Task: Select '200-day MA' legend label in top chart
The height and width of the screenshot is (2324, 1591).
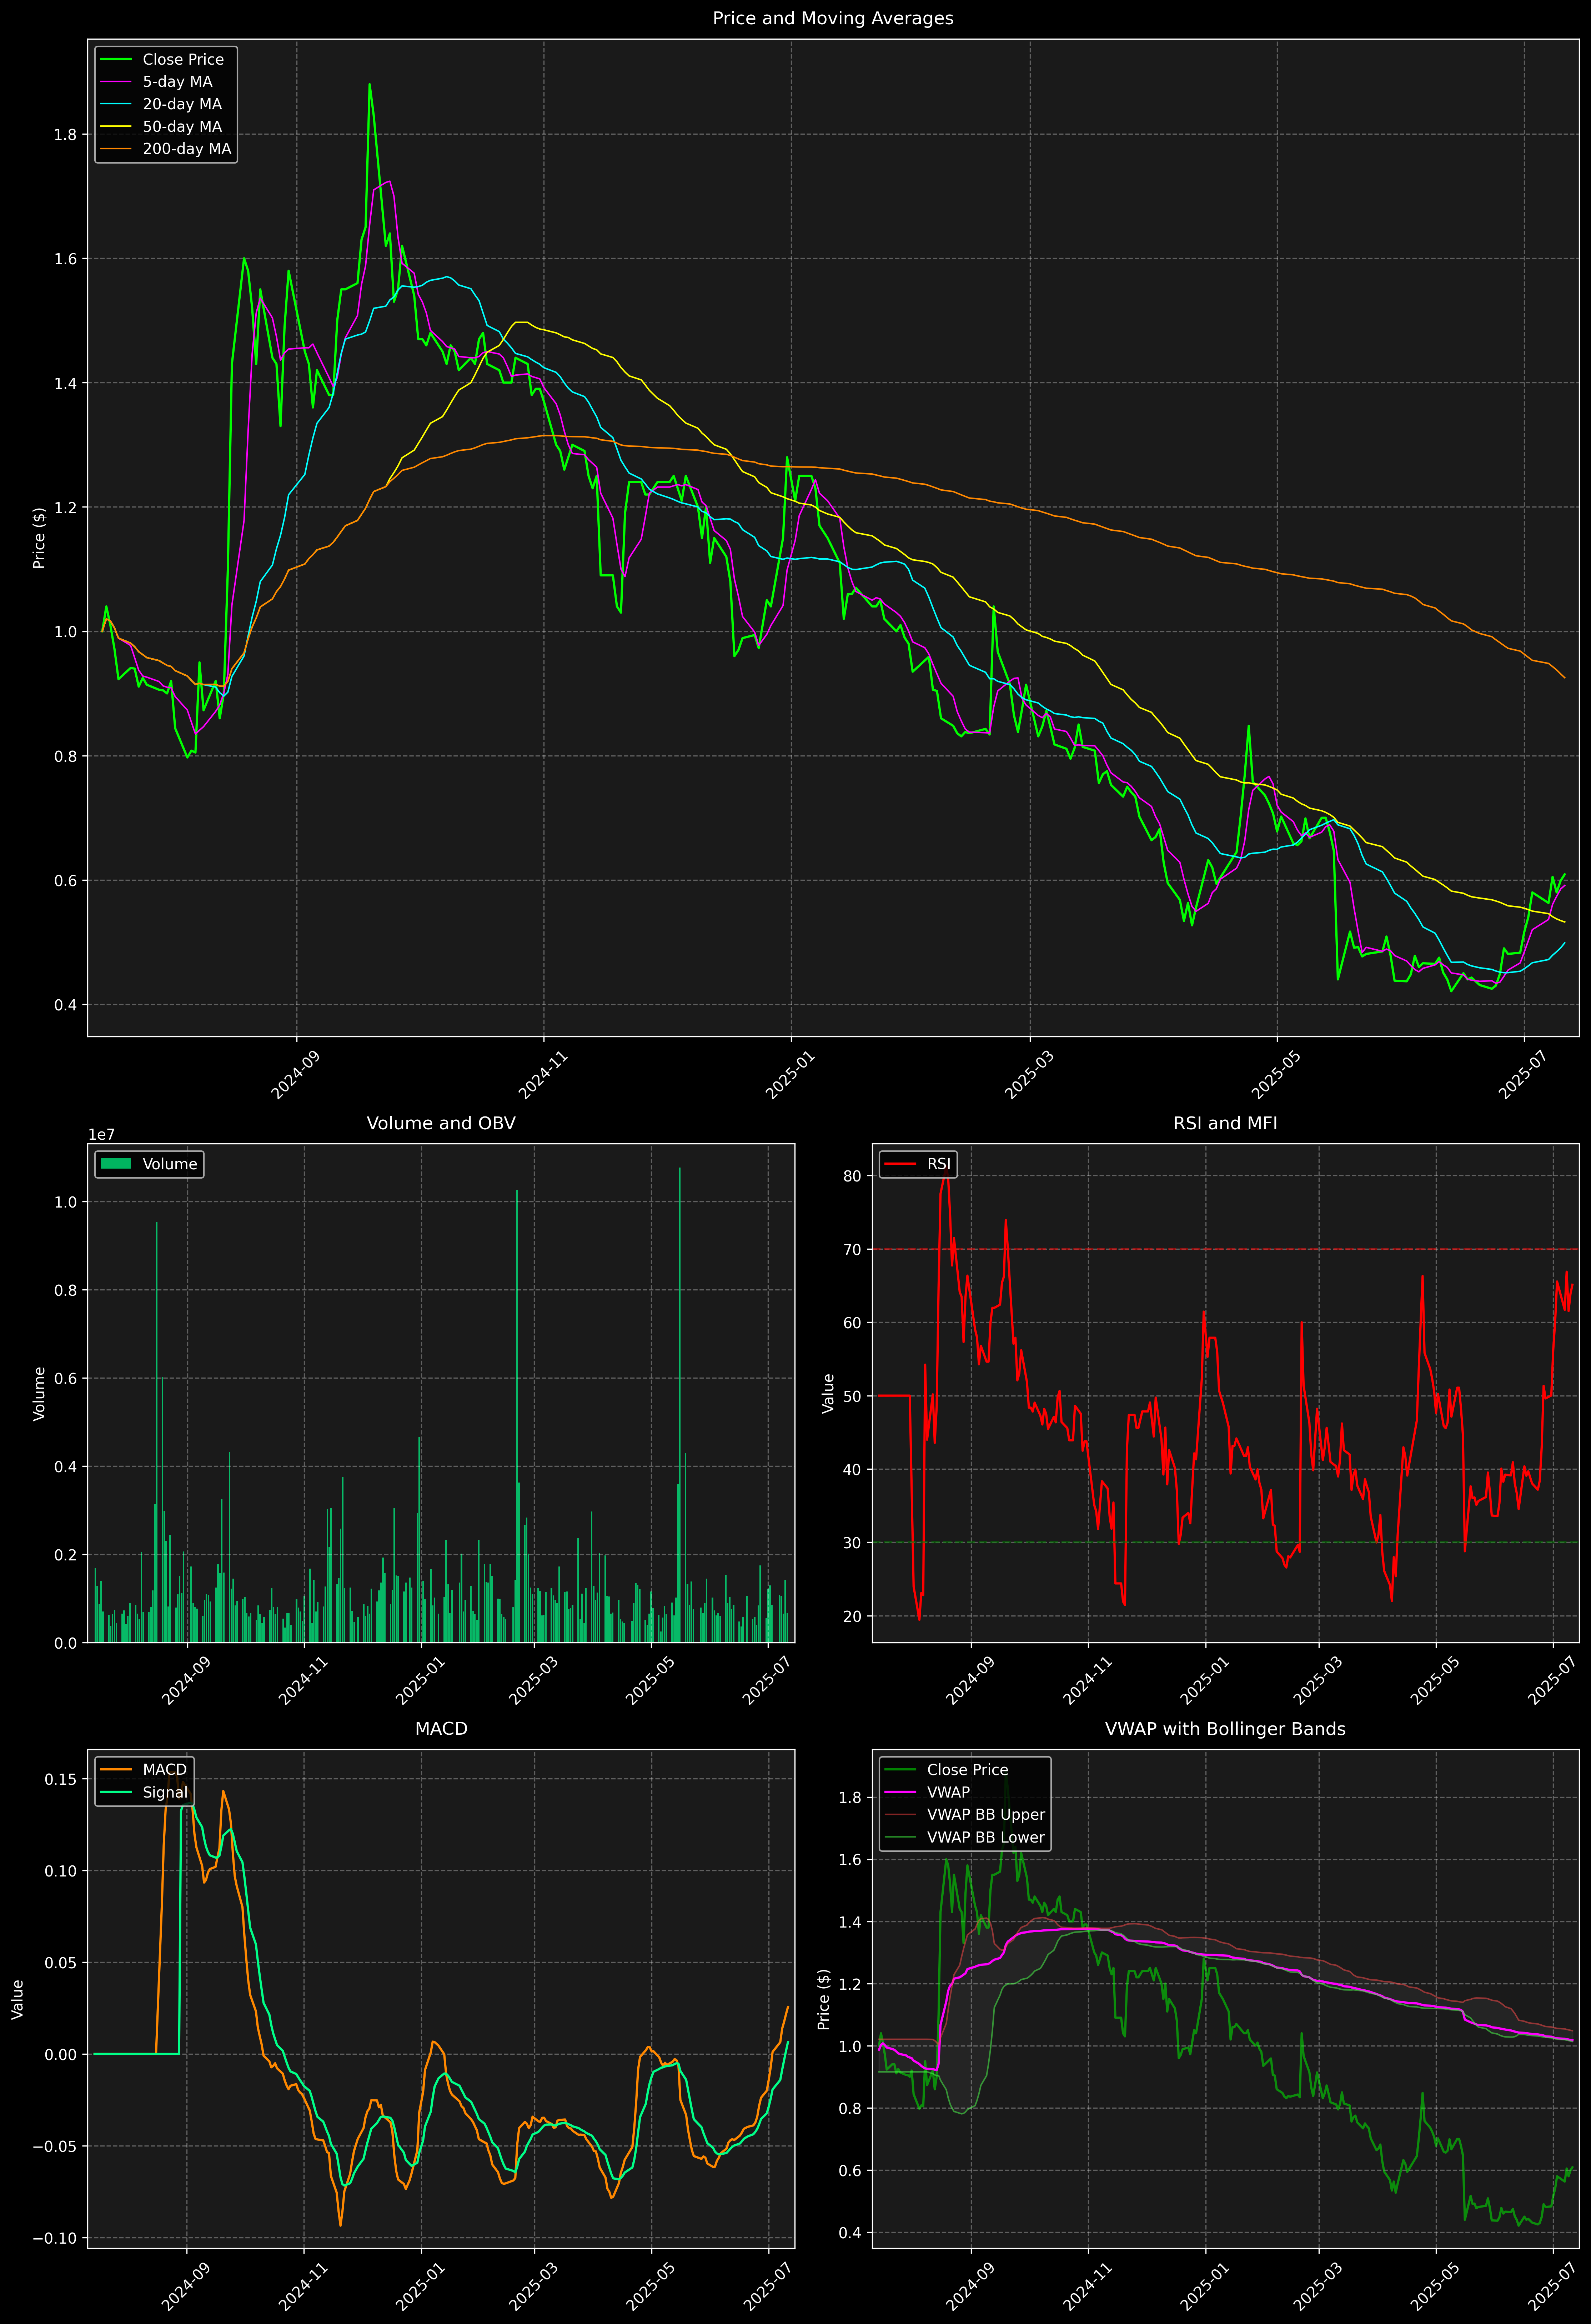Action: tap(187, 149)
